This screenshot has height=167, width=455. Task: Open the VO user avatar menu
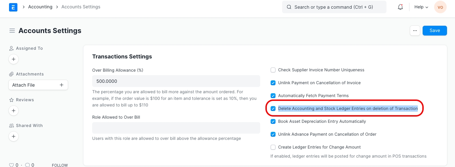coord(440,7)
